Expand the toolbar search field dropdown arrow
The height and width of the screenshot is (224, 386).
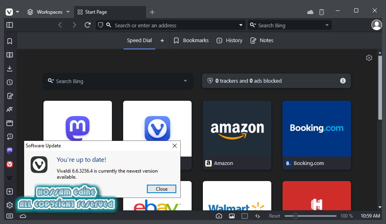tap(327, 25)
